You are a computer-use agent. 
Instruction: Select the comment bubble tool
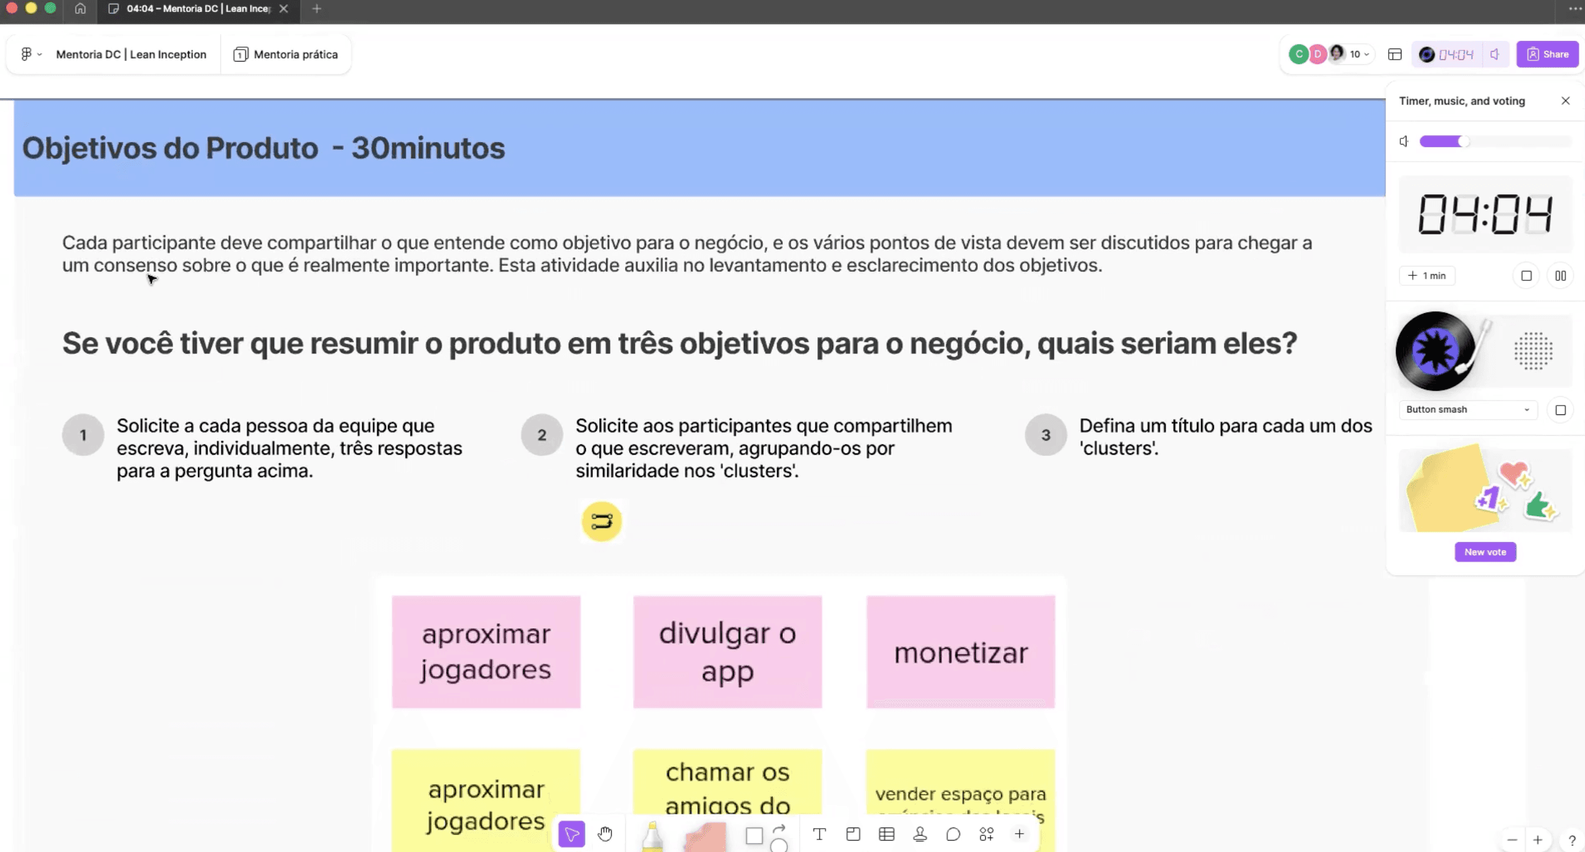coord(953,834)
